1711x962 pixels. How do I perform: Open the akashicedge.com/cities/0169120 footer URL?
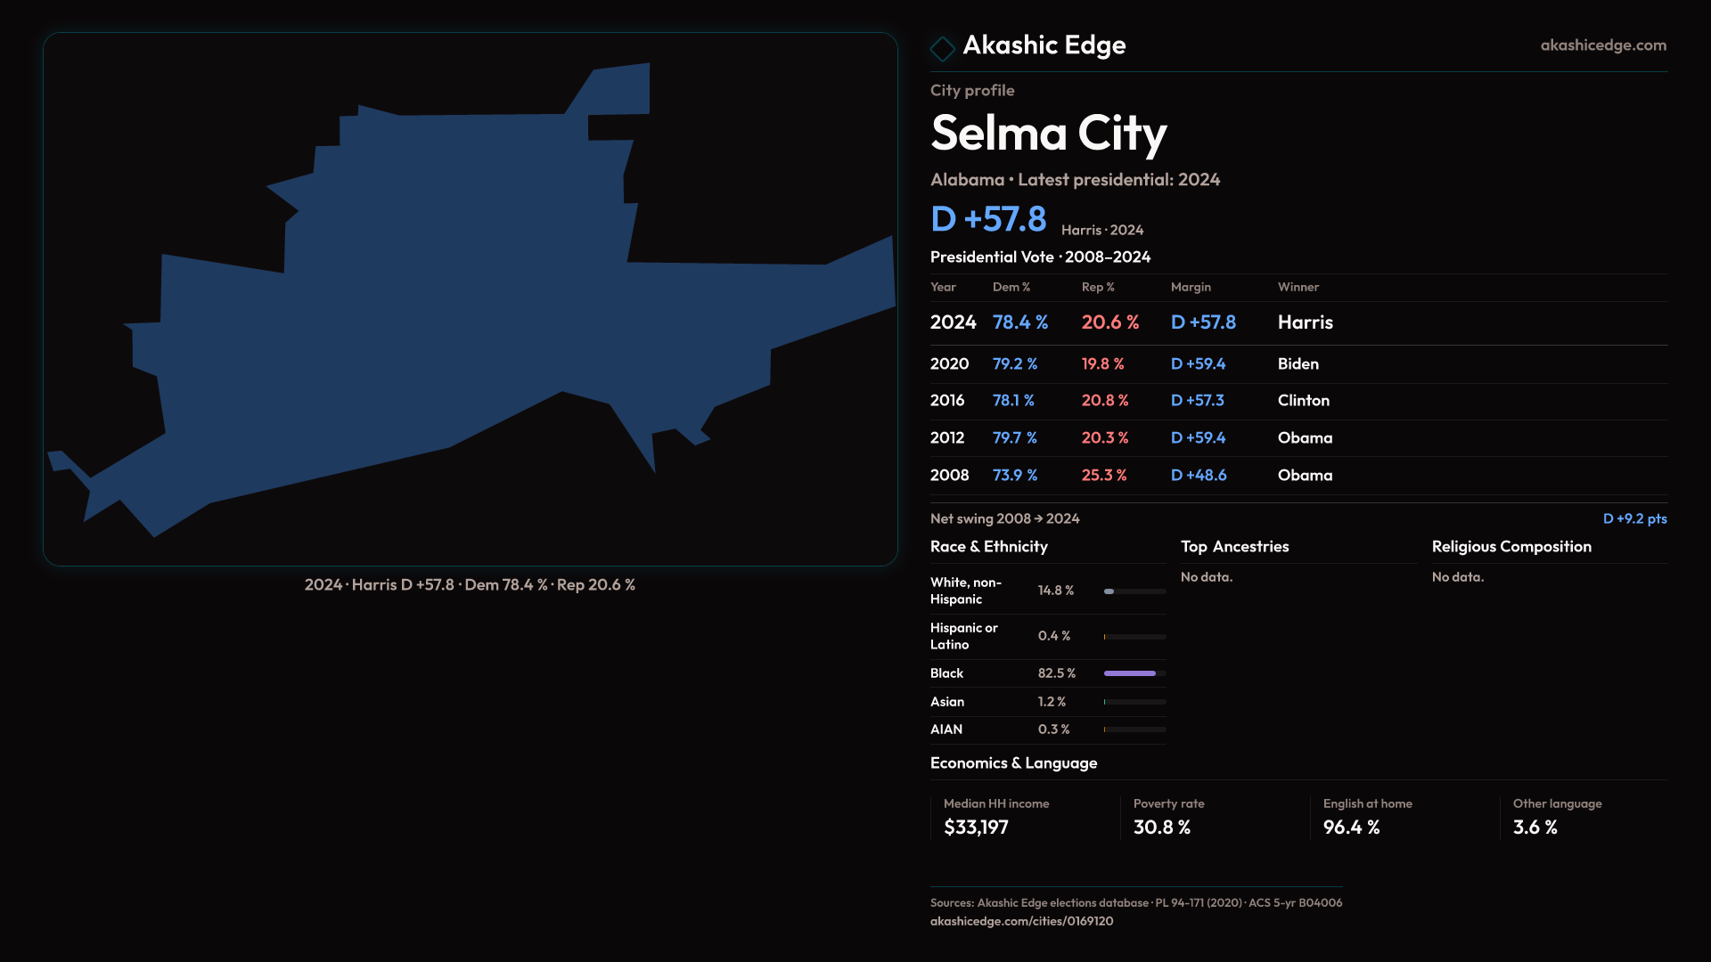coord(1021,921)
